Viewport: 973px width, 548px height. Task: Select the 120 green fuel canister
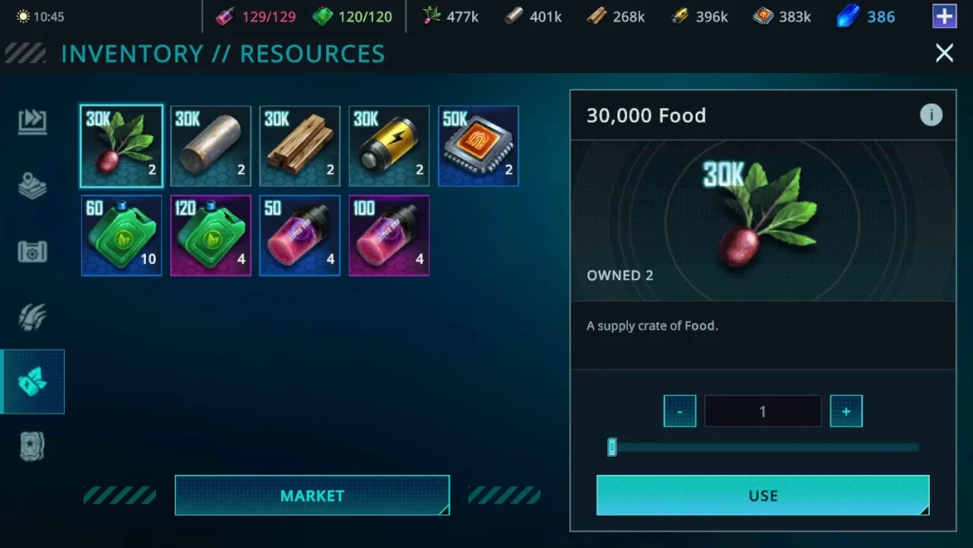pos(210,235)
